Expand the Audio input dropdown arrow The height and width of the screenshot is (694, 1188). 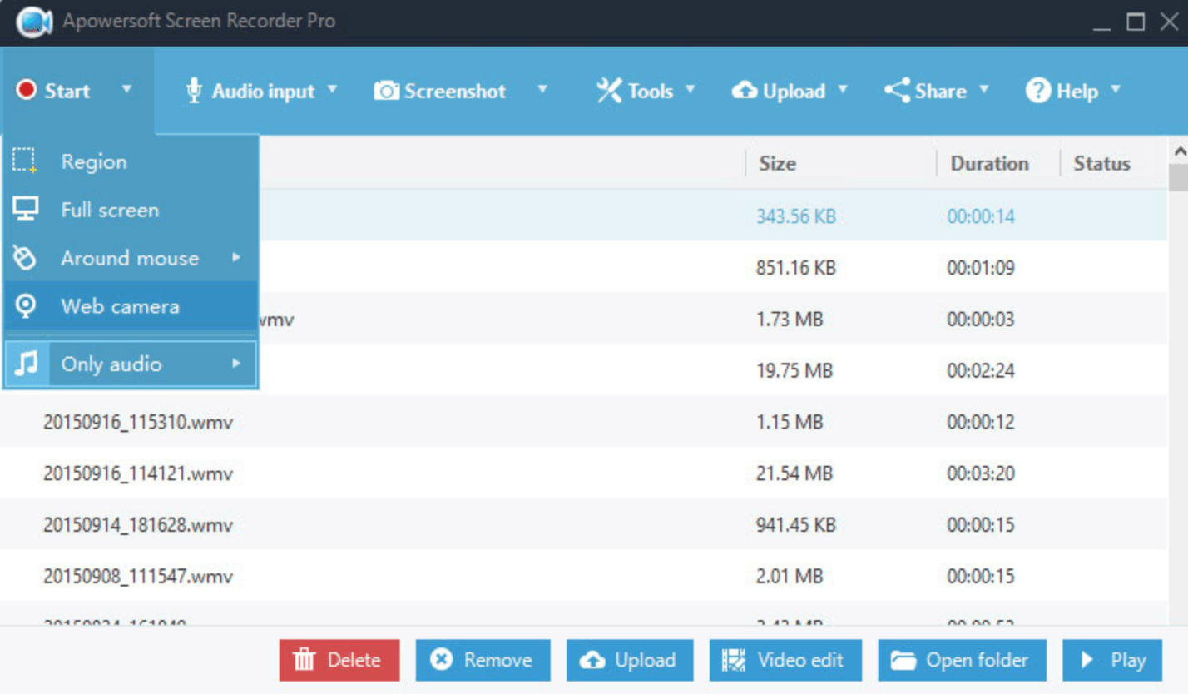[x=332, y=88]
